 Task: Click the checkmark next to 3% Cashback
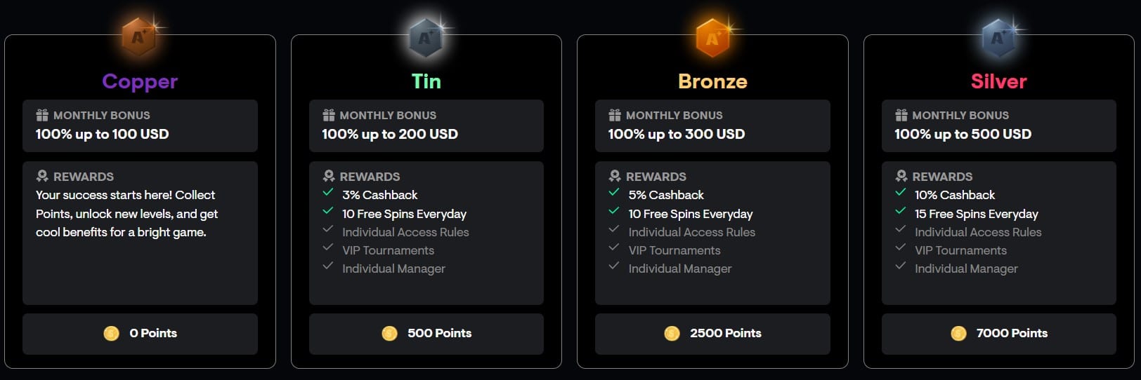[x=328, y=192]
